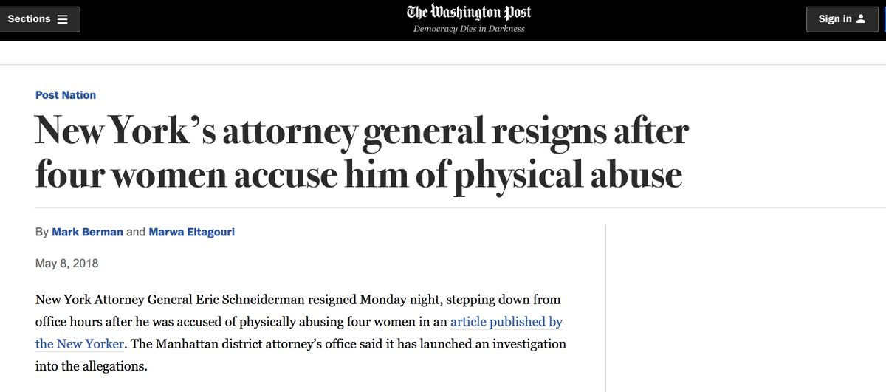Click the "By" byline label
This screenshot has height=392, width=886.
41,233
